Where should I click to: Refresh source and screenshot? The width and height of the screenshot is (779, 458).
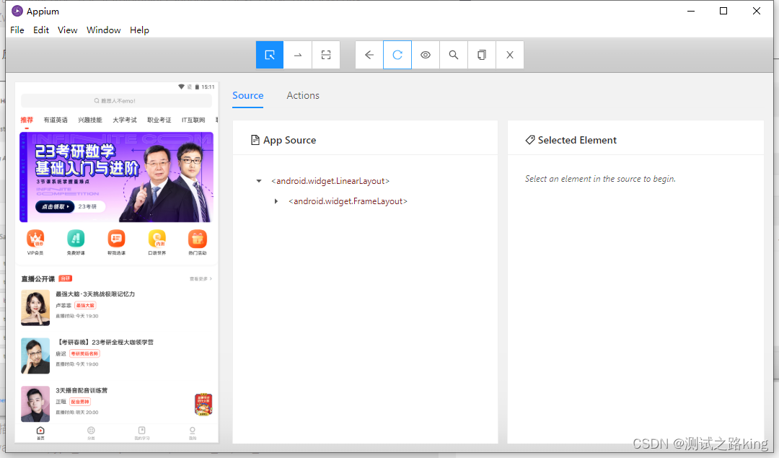(x=397, y=55)
